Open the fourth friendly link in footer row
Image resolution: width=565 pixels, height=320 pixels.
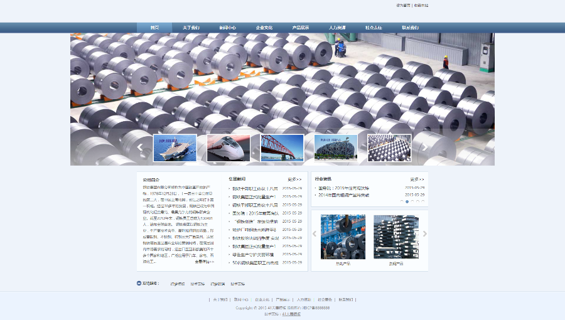(x=238, y=284)
